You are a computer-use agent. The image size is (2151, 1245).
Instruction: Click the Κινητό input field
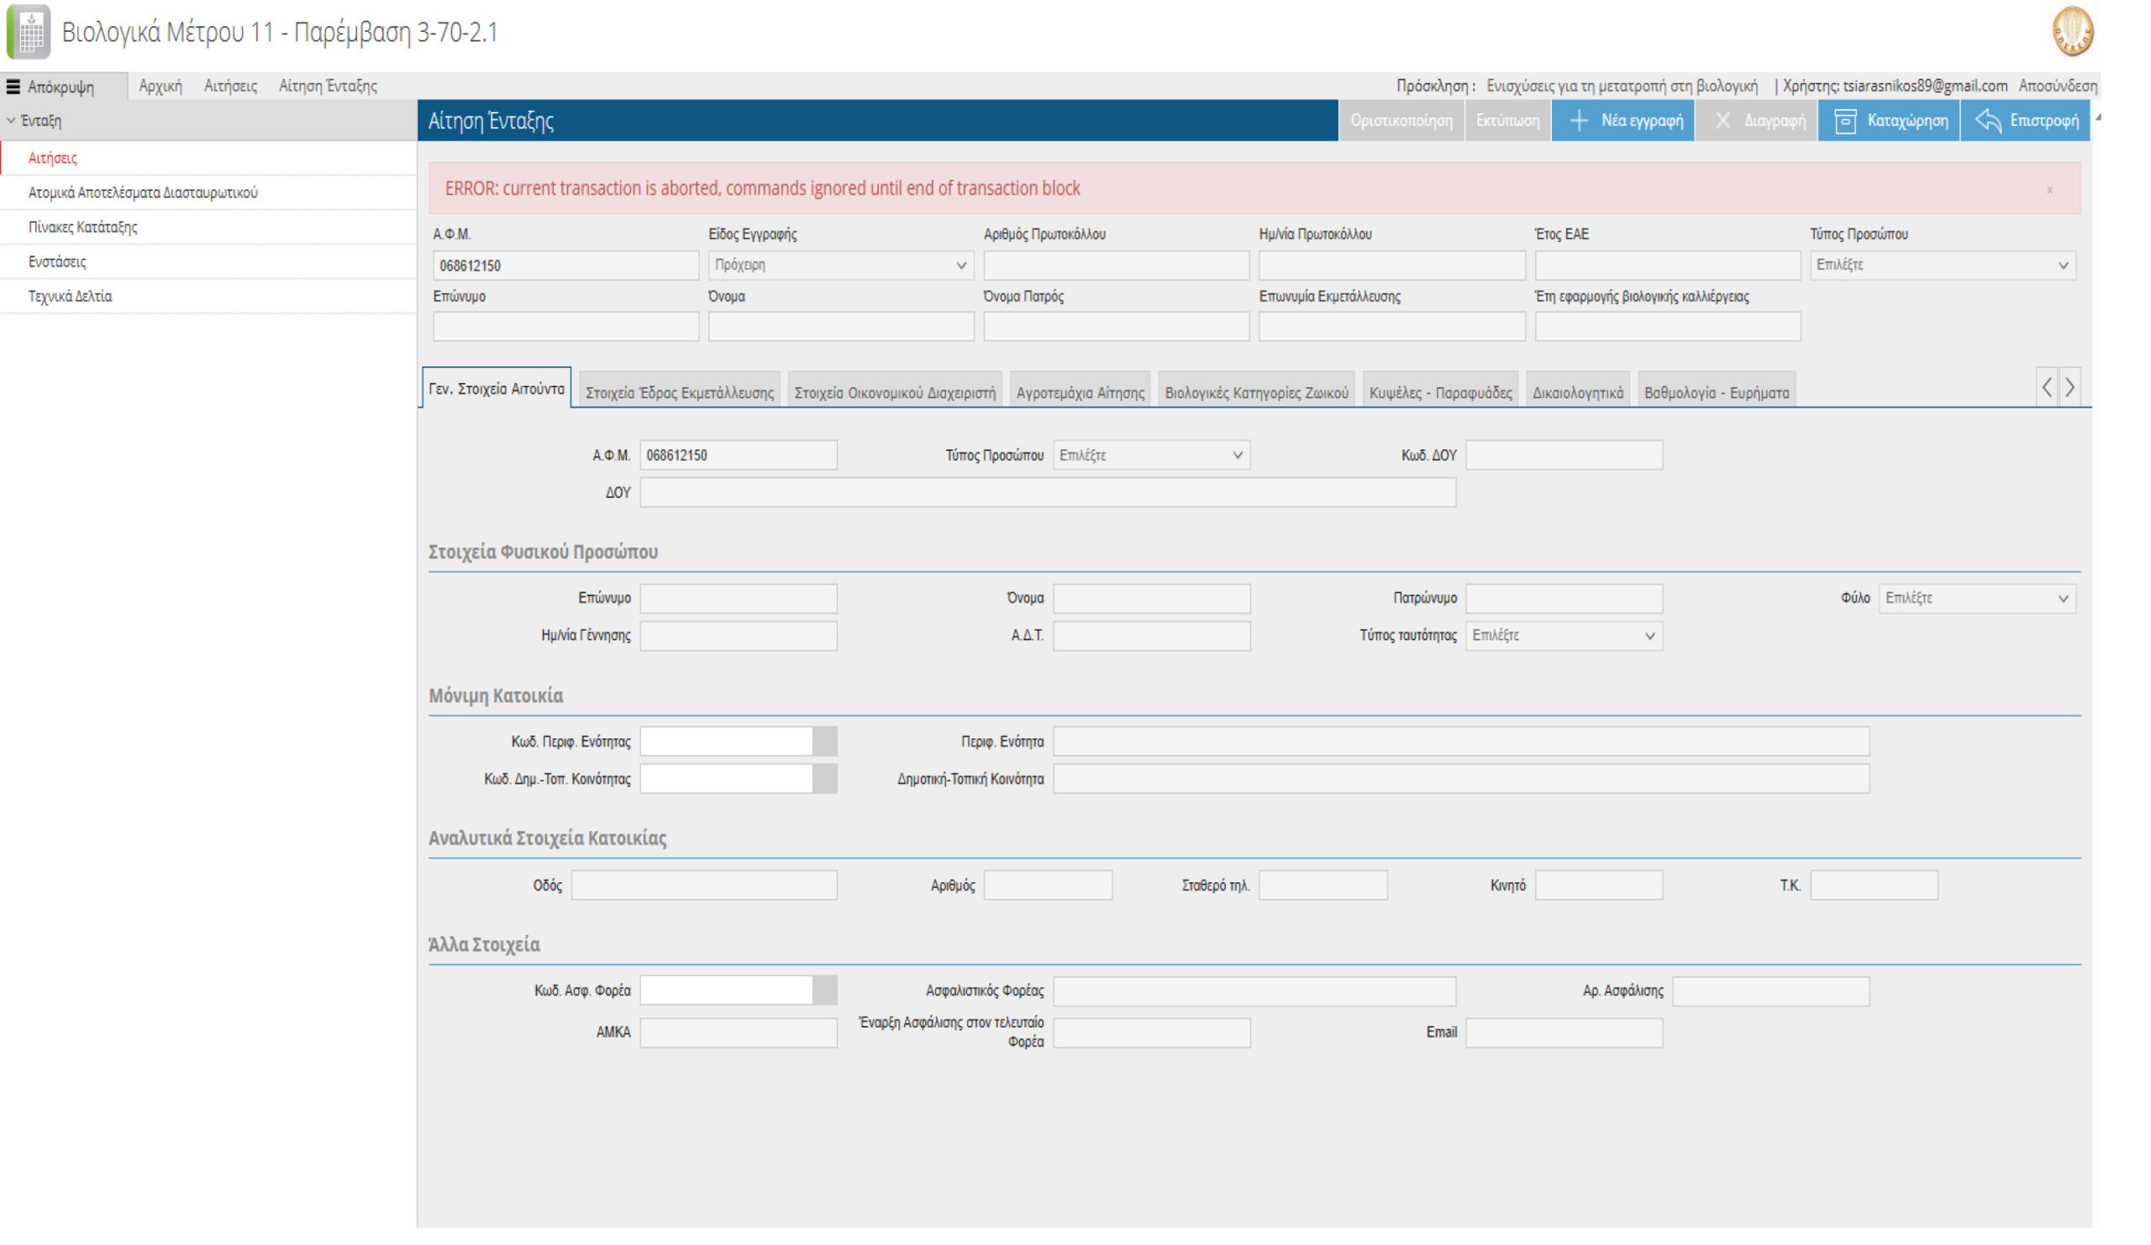(x=1598, y=884)
